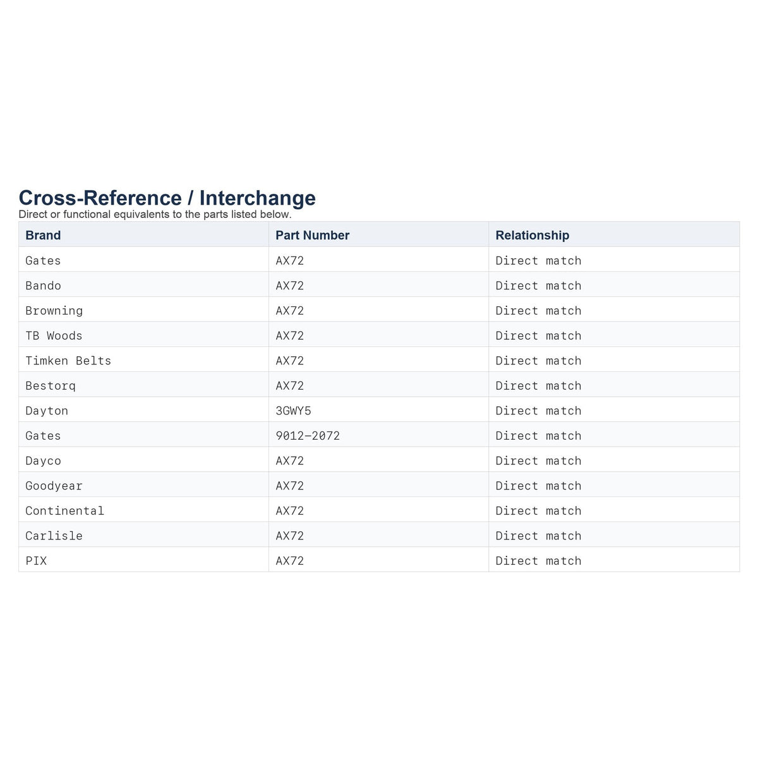Screen dimensions: 758x758
Task: Click AX72 in the Dayco row
Action: pos(290,460)
